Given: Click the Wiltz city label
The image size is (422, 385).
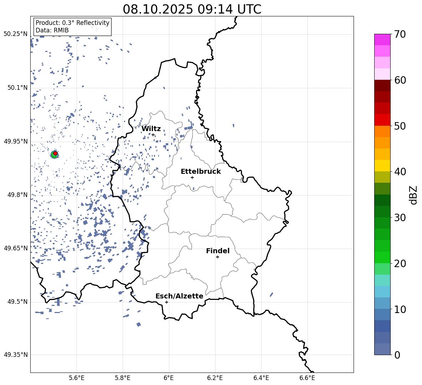Looking at the screenshot, I should pyautogui.click(x=151, y=129).
